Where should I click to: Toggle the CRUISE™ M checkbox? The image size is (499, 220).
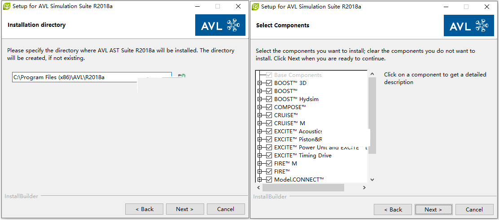pos(269,123)
